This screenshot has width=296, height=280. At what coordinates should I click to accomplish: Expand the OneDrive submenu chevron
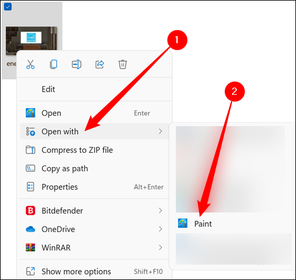click(160, 229)
